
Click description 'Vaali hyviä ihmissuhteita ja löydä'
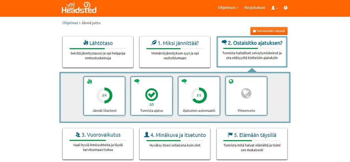point(98,145)
